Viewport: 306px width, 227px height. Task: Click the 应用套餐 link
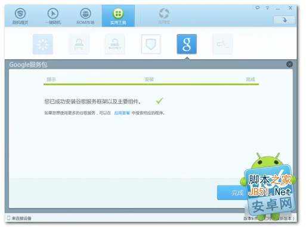point(122,113)
